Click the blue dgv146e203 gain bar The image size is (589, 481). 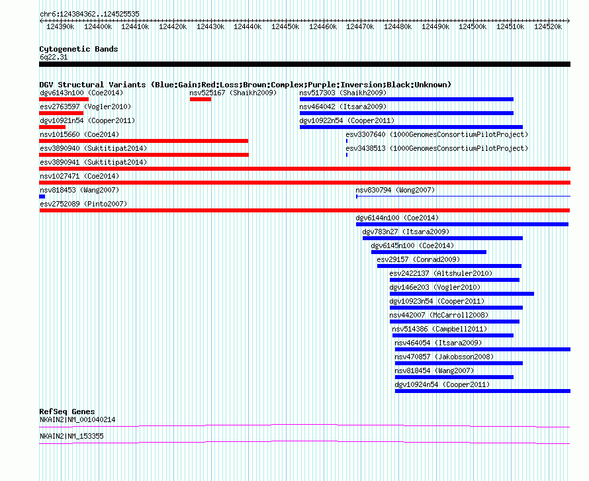coord(462,294)
